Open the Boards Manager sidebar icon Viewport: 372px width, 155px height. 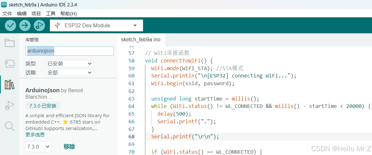(x=10, y=64)
